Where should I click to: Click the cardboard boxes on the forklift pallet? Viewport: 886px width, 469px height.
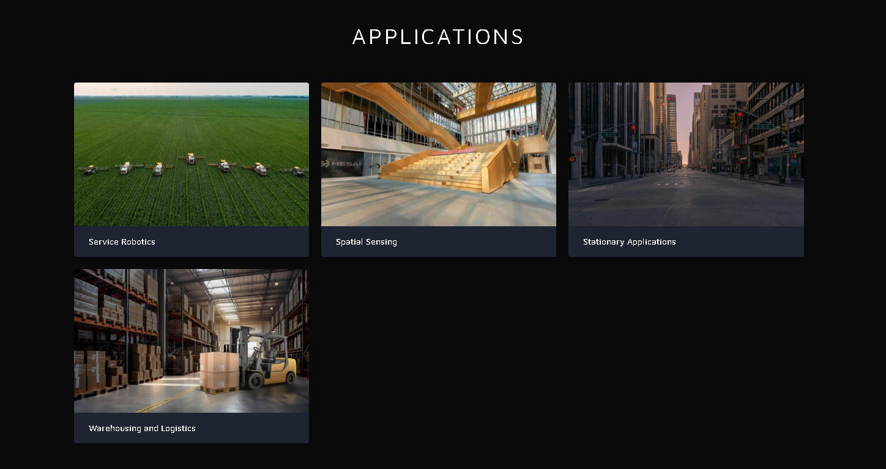(220, 370)
